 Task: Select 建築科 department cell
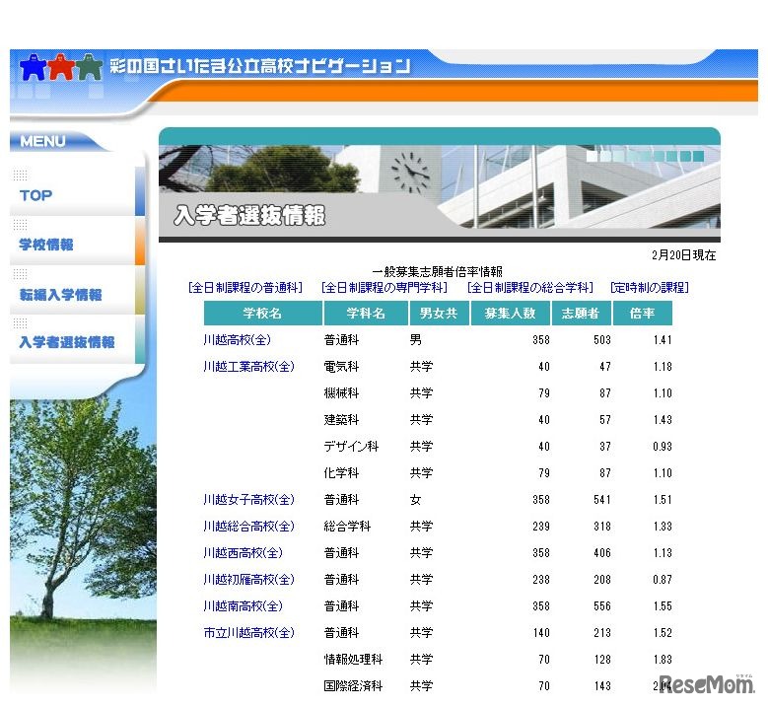click(x=341, y=420)
